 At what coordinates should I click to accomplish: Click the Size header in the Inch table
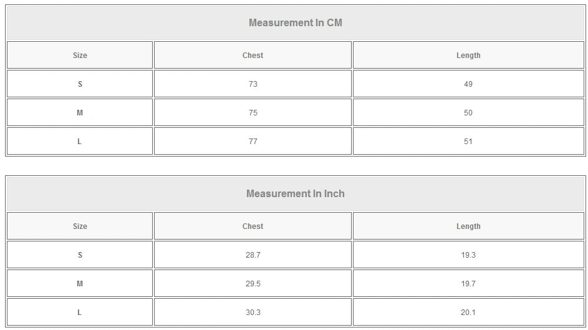point(80,226)
